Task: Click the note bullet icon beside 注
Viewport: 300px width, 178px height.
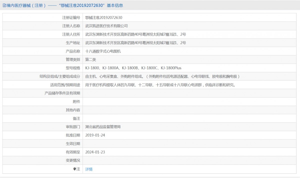Action: (x=74, y=169)
